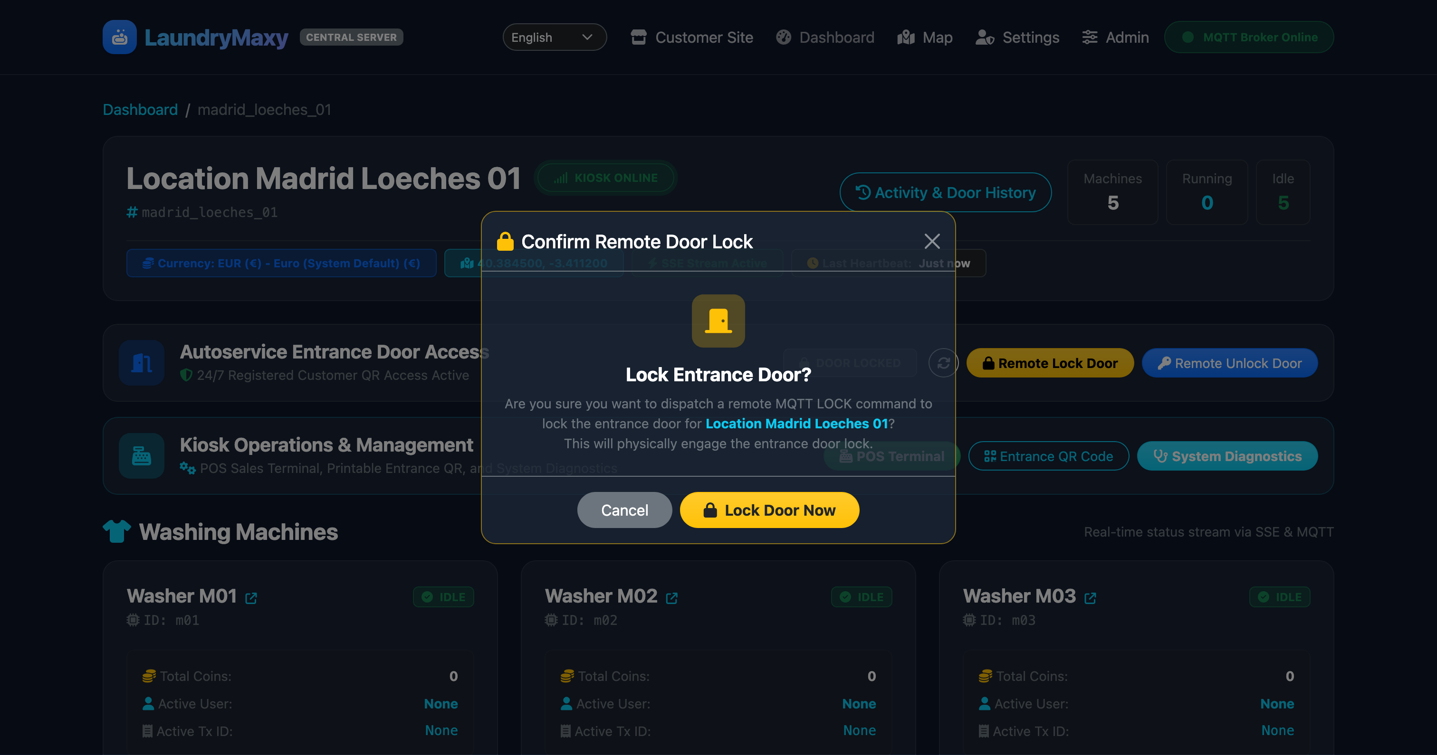
Task: Click the door status refresh icon
Action: pos(943,363)
